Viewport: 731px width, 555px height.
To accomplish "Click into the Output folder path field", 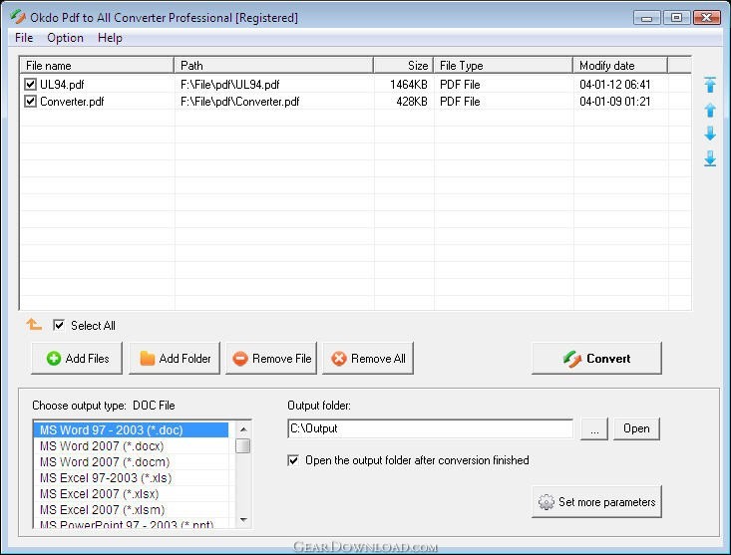I will (430, 428).
